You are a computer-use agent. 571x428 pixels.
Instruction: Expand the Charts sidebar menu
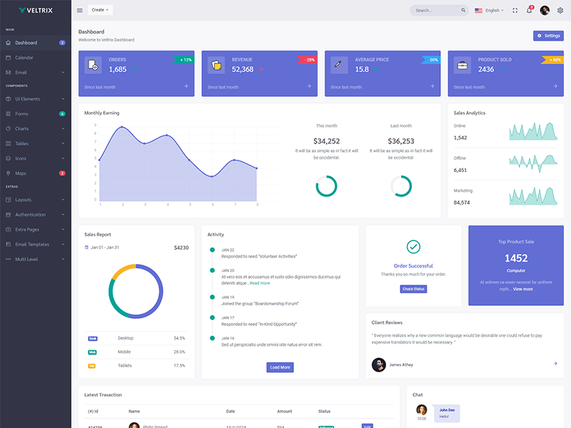coord(36,128)
